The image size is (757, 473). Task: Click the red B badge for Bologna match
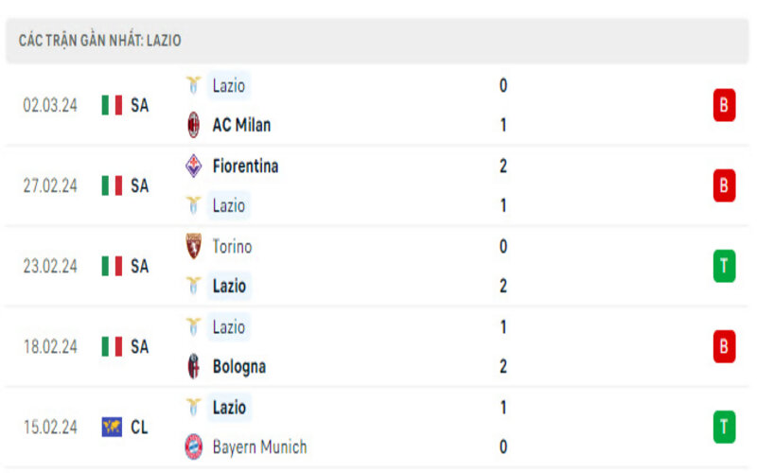pyautogui.click(x=724, y=347)
